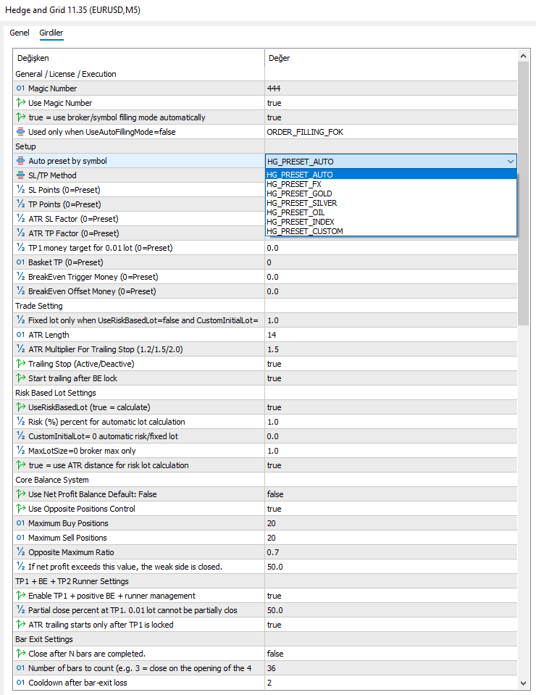Image resolution: width=536 pixels, height=695 pixels.
Task: Switch to the Genel tab
Action: [x=20, y=33]
